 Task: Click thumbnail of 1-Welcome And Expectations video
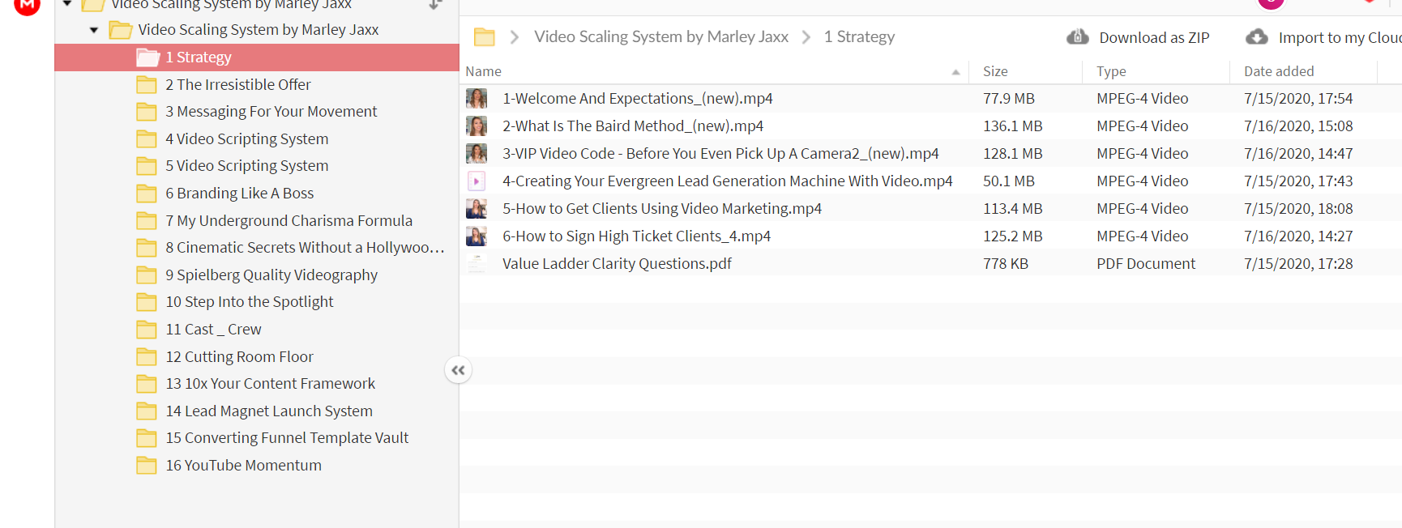477,99
